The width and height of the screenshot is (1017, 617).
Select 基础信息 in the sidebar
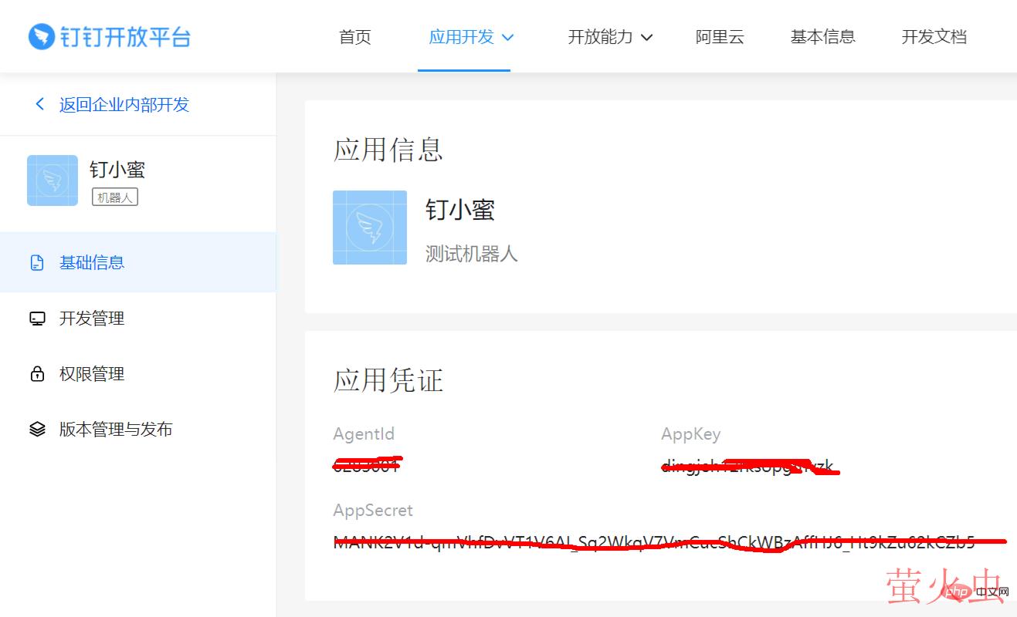click(138, 262)
